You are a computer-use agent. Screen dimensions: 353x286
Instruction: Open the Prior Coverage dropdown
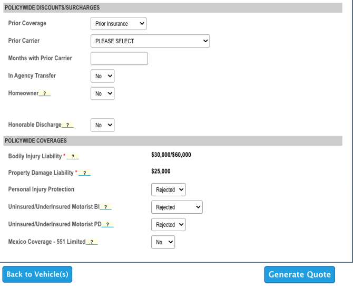pos(118,24)
